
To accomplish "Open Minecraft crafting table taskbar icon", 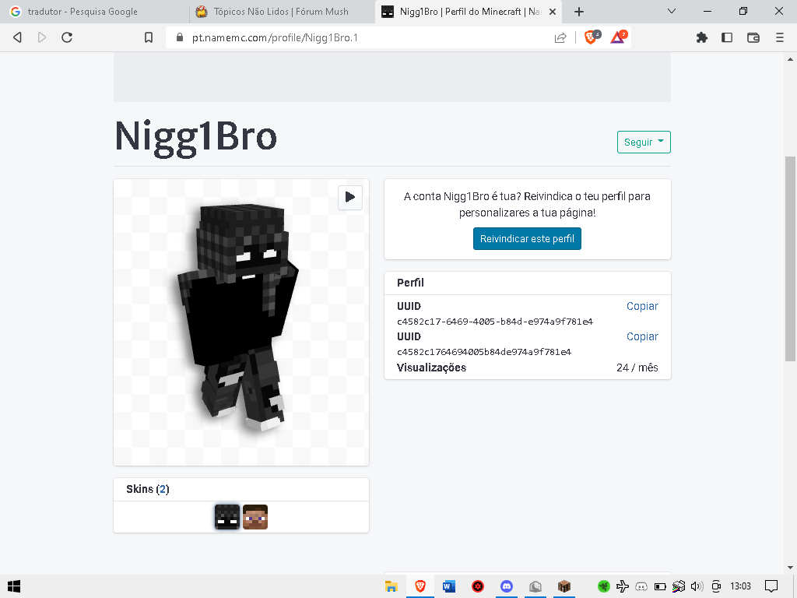I will [x=564, y=586].
